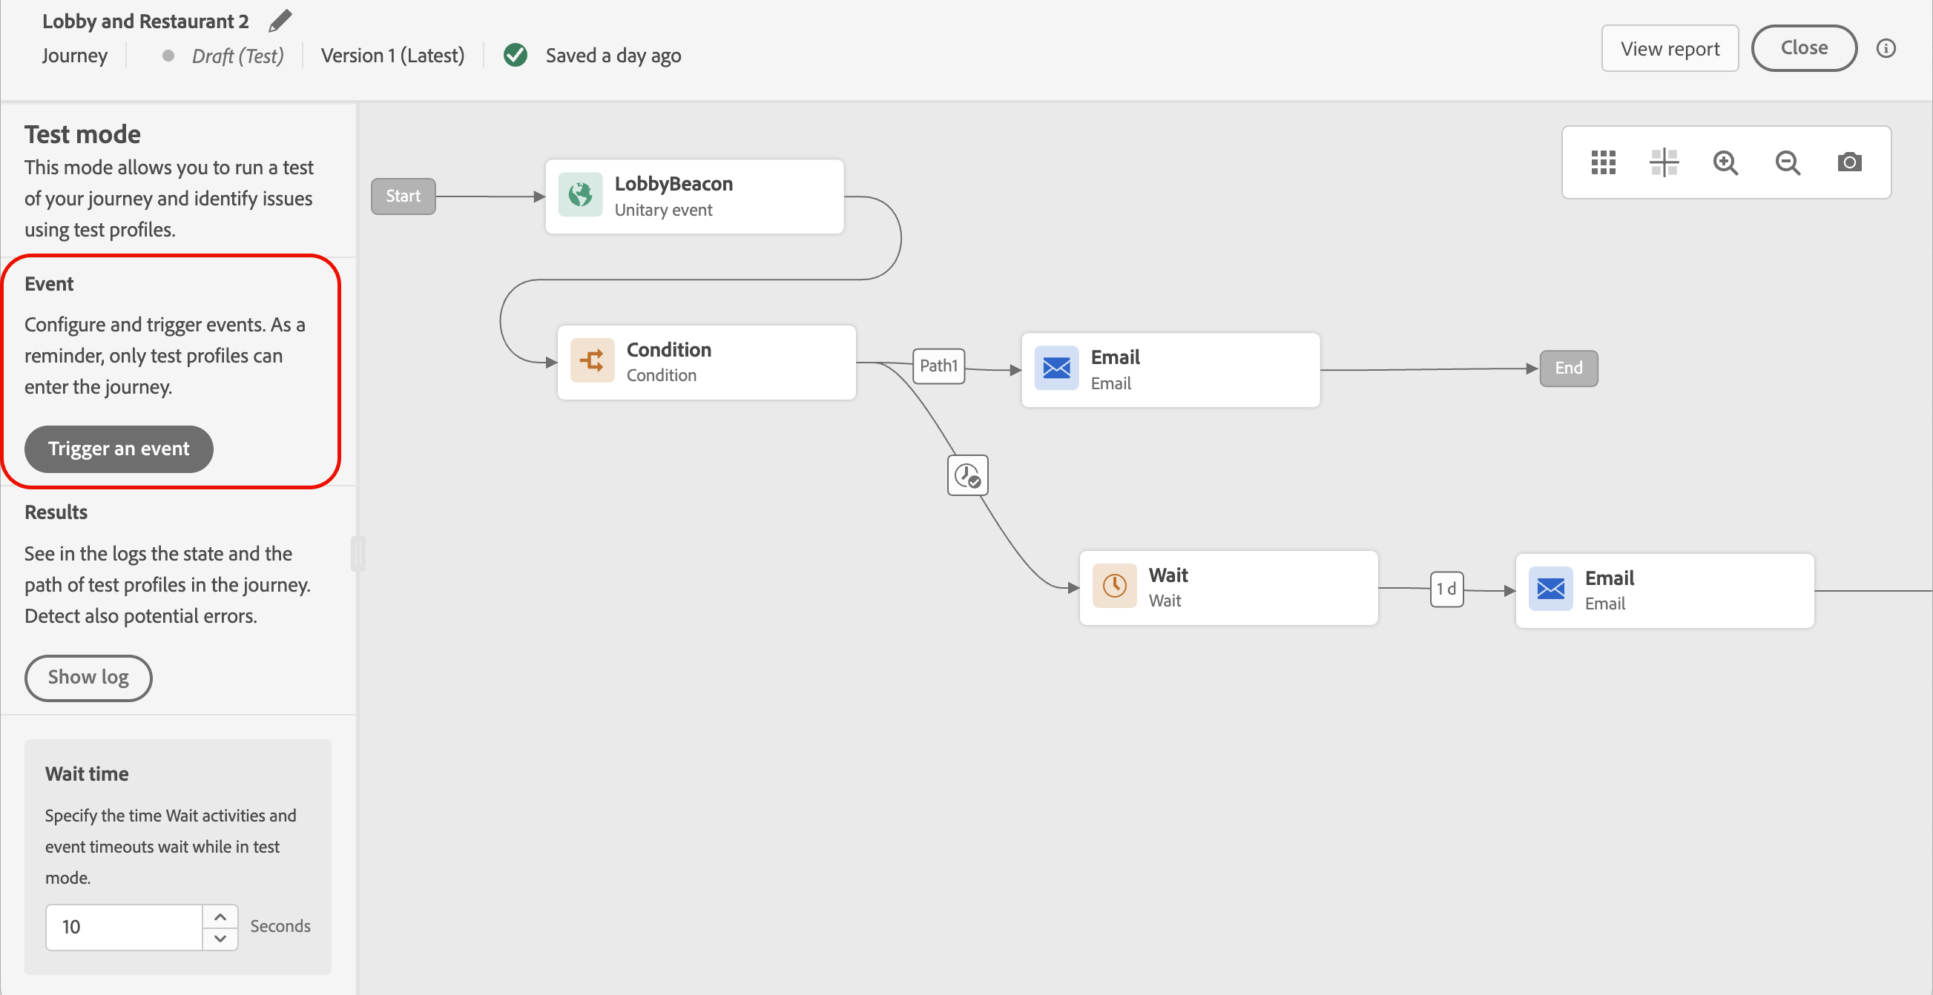Select the Wait activity clock icon
1933x995 pixels.
pyautogui.click(x=1114, y=586)
